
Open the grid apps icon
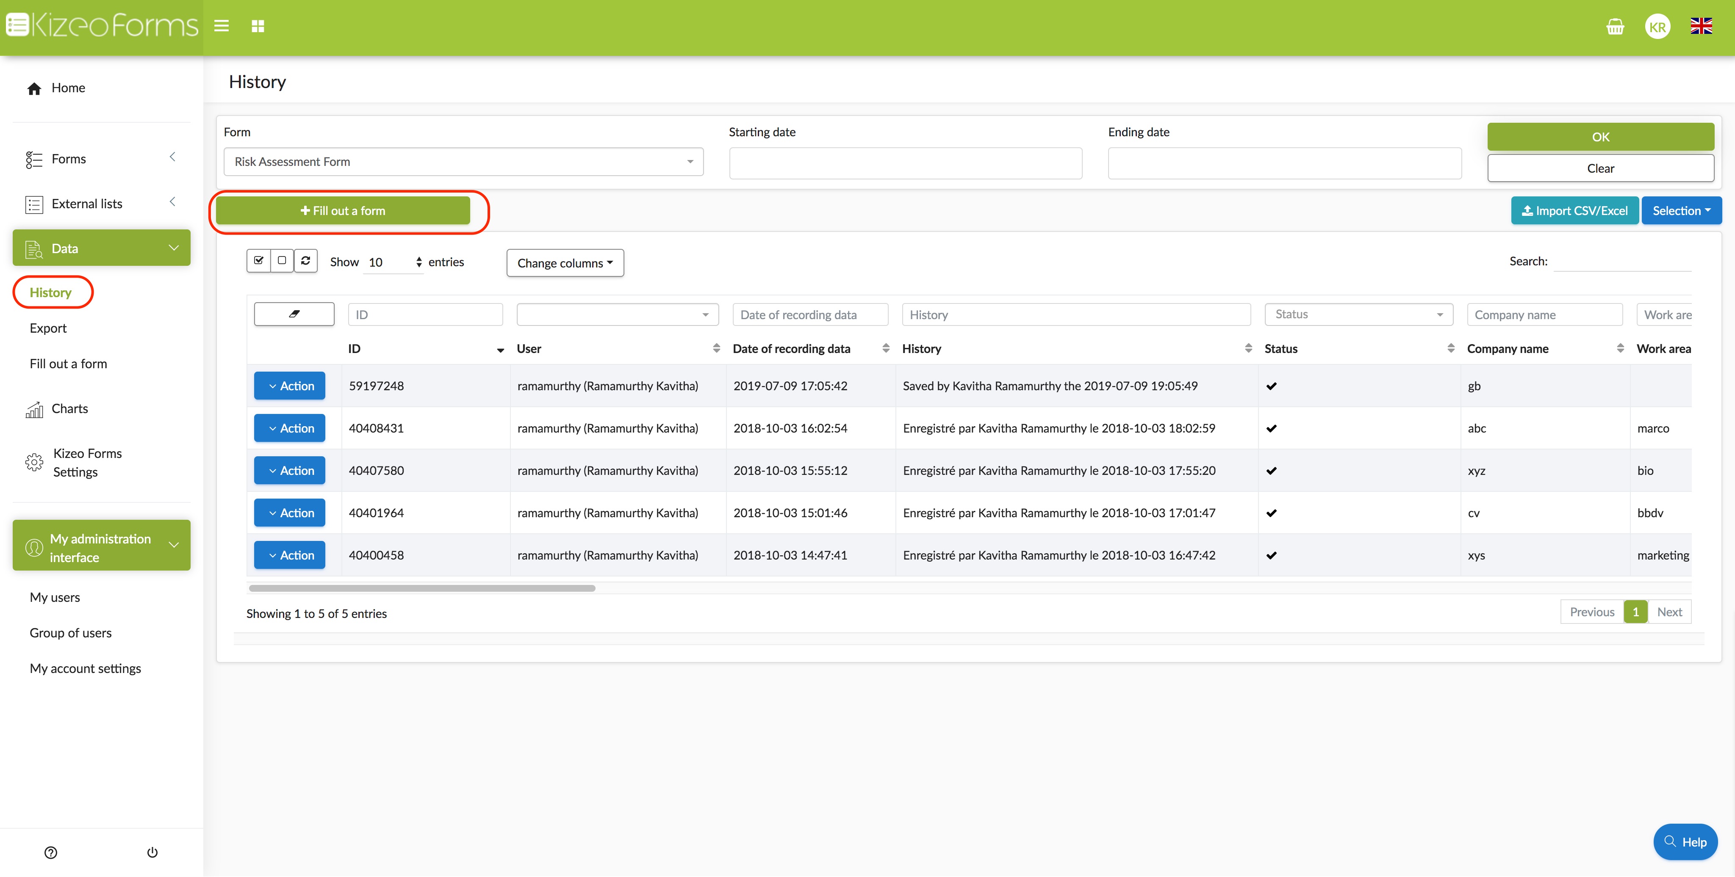tap(258, 26)
